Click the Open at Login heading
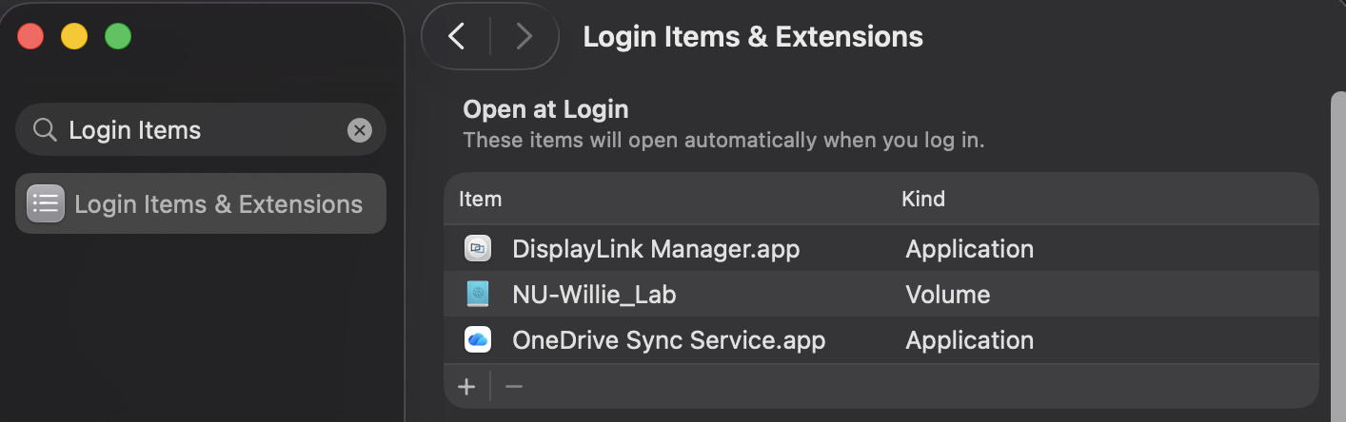The width and height of the screenshot is (1346, 422). 545,109
